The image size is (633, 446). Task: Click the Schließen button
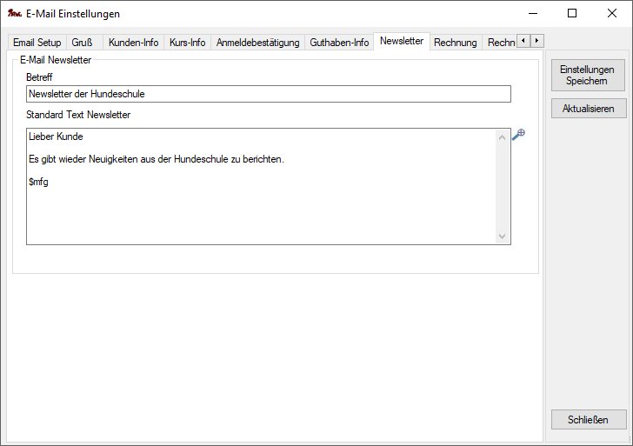[589, 419]
